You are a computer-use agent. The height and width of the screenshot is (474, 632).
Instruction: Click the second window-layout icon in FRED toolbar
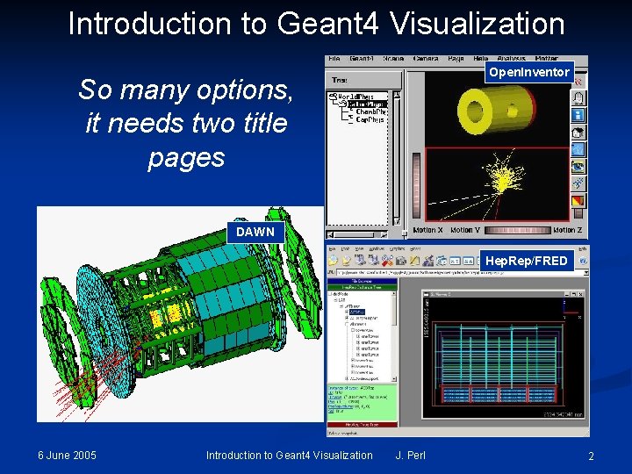click(x=469, y=262)
